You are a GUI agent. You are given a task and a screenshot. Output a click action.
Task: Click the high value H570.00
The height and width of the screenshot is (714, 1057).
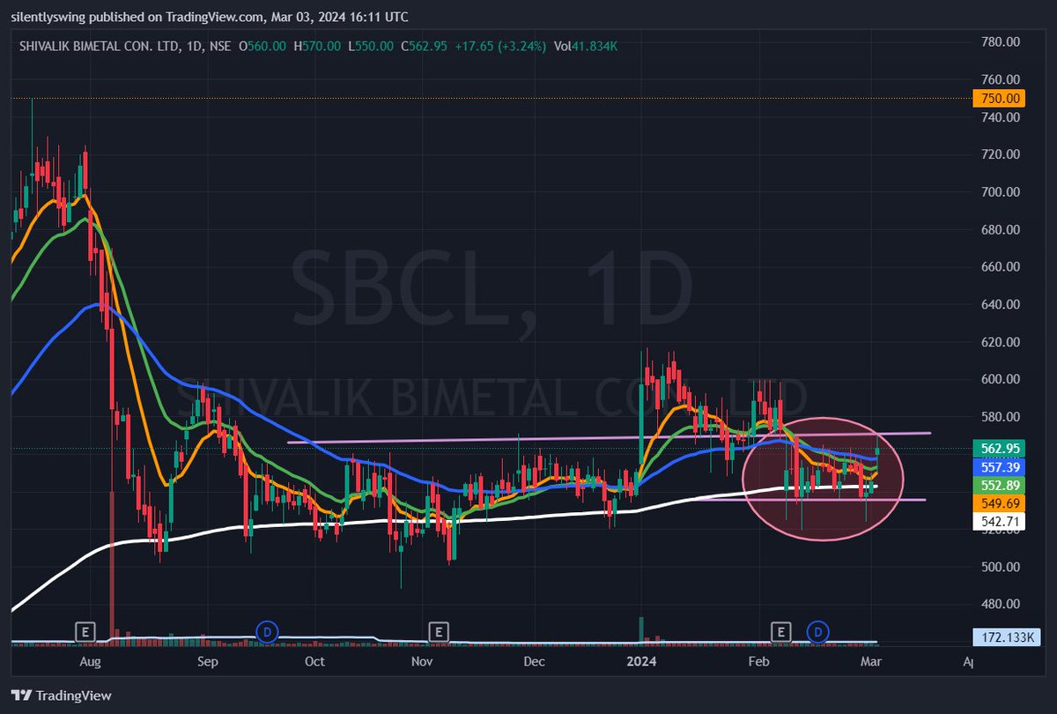pyautogui.click(x=317, y=46)
